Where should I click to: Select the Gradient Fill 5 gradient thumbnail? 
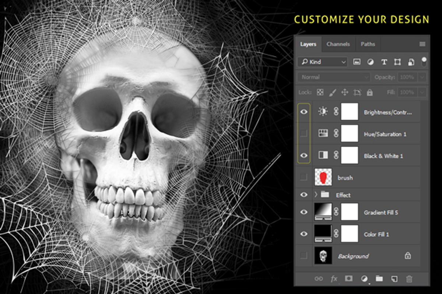tap(323, 212)
